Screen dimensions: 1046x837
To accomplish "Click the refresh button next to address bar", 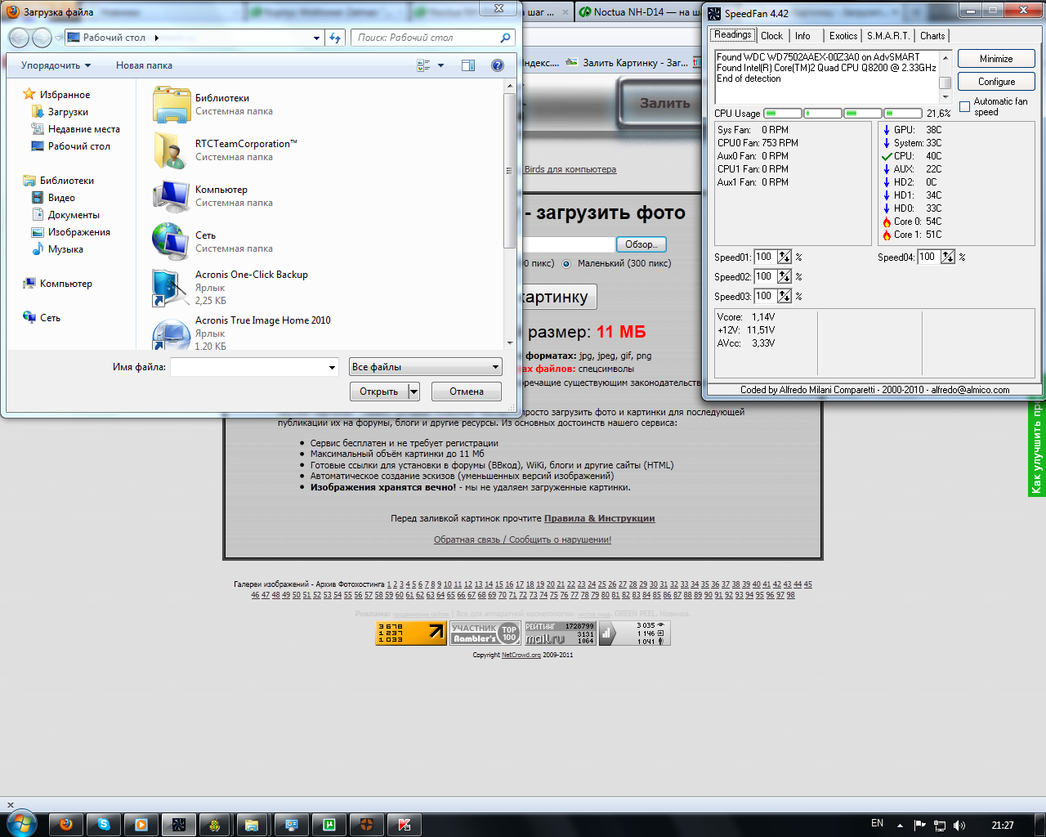I will pos(335,38).
